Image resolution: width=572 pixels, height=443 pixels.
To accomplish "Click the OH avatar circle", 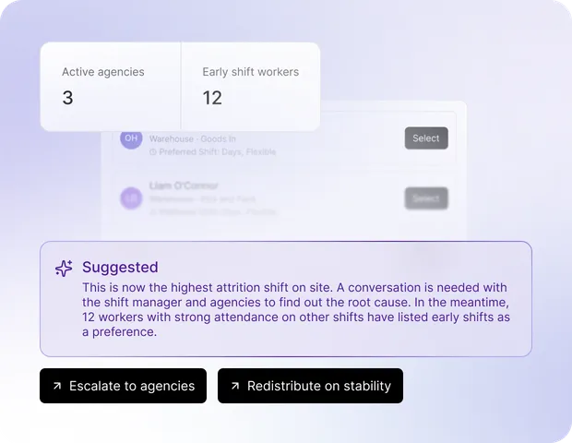I will tap(131, 138).
